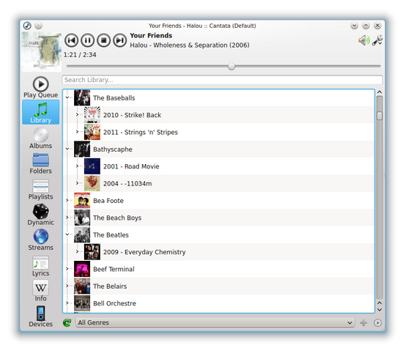Click the song position slider handle
The height and width of the screenshot is (351, 405).
click(x=231, y=67)
